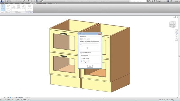The width and height of the screenshot is (180, 101).
Task: Toggle the Use Precision checkbox
Action: 81,39
